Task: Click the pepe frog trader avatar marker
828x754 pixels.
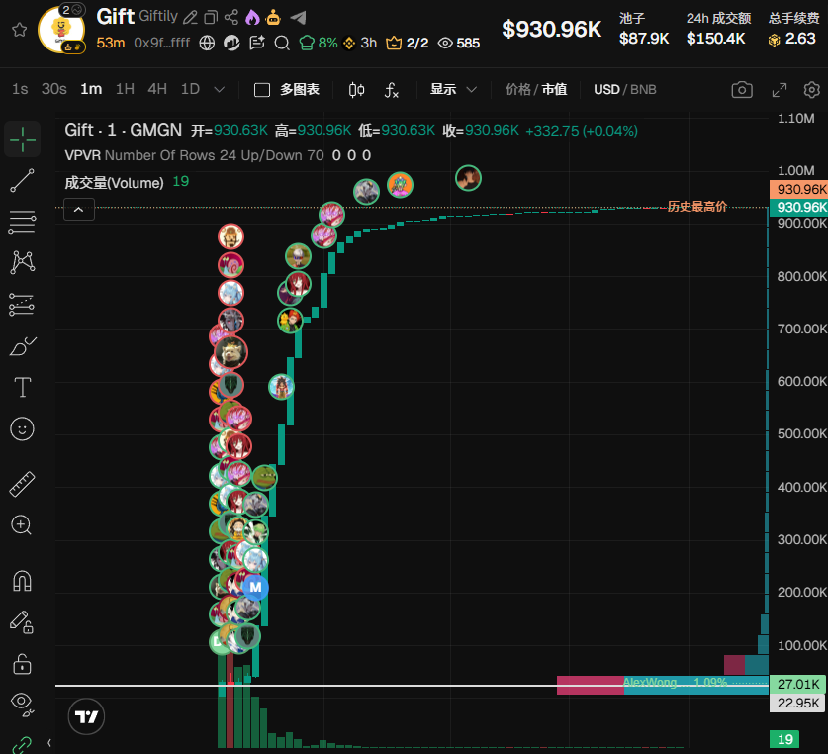Action: [x=264, y=478]
